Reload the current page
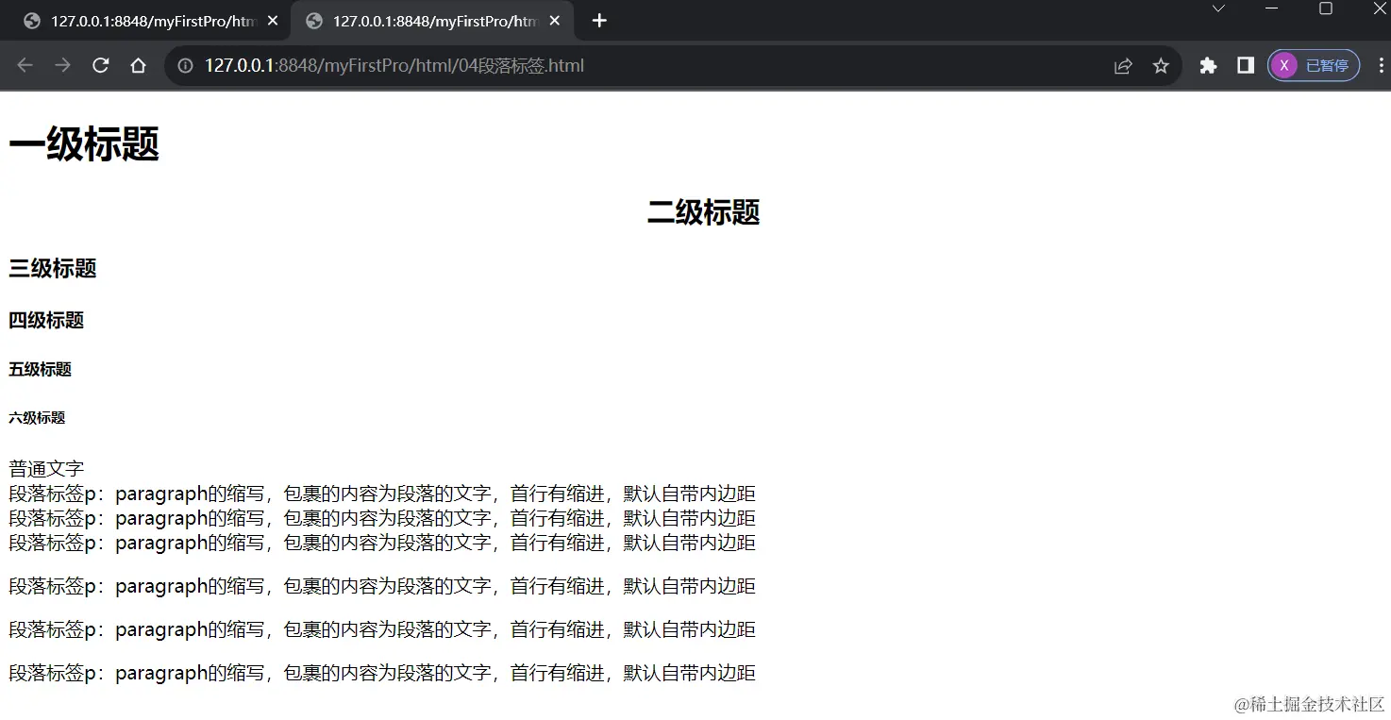 [x=100, y=65]
